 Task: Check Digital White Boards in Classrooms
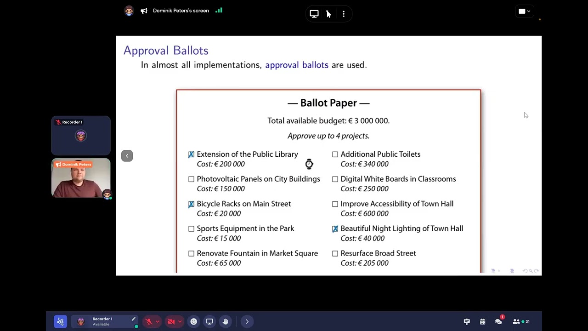click(335, 179)
